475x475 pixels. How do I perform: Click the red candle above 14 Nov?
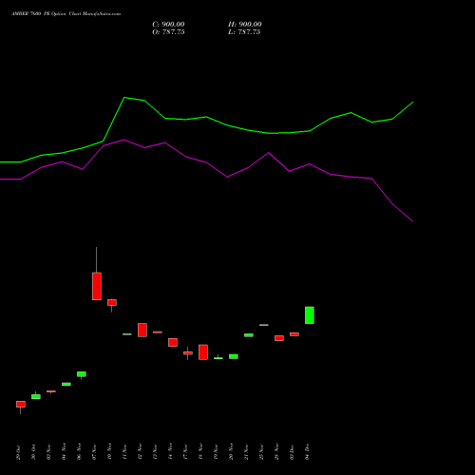click(x=173, y=342)
